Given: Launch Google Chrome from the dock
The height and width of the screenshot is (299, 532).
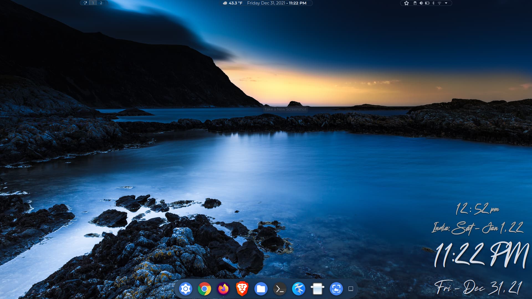Looking at the screenshot, I should point(204,289).
